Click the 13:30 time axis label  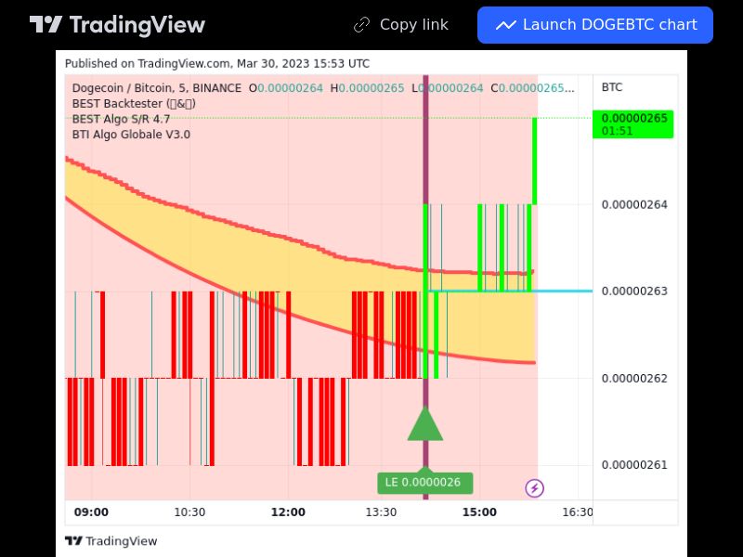point(381,512)
